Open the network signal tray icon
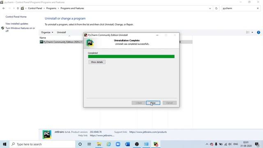This screenshot has width=263, height=148. click(x=226, y=144)
